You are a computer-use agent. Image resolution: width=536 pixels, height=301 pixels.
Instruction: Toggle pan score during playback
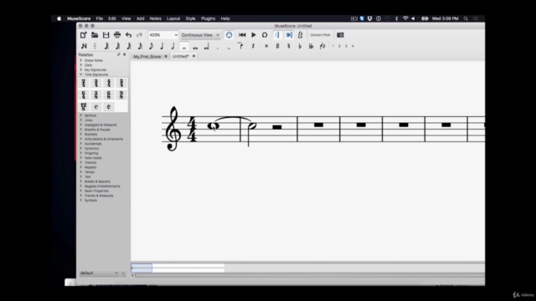(289, 35)
